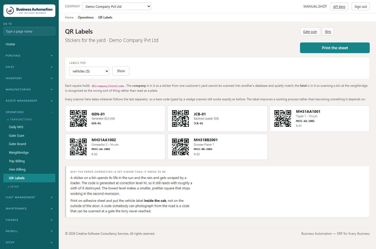
Task: Go to Gate Scan in sidebar
Action: click(x=29, y=135)
